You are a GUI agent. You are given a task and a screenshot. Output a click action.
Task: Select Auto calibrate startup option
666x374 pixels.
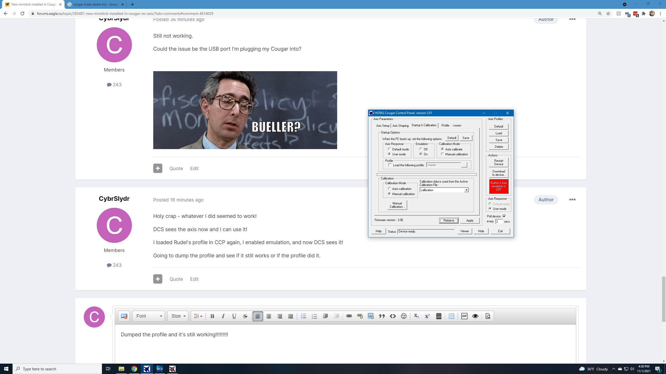pyautogui.click(x=442, y=149)
